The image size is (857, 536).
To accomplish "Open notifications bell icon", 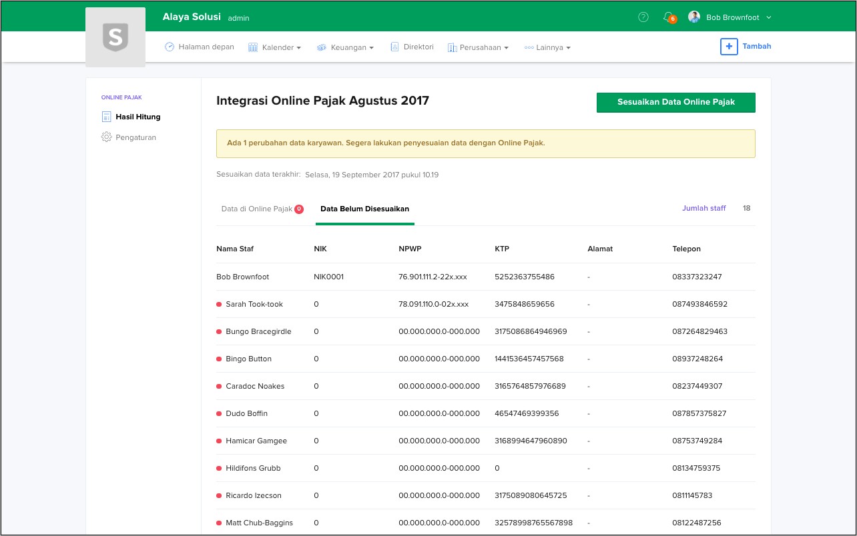I will (667, 17).
